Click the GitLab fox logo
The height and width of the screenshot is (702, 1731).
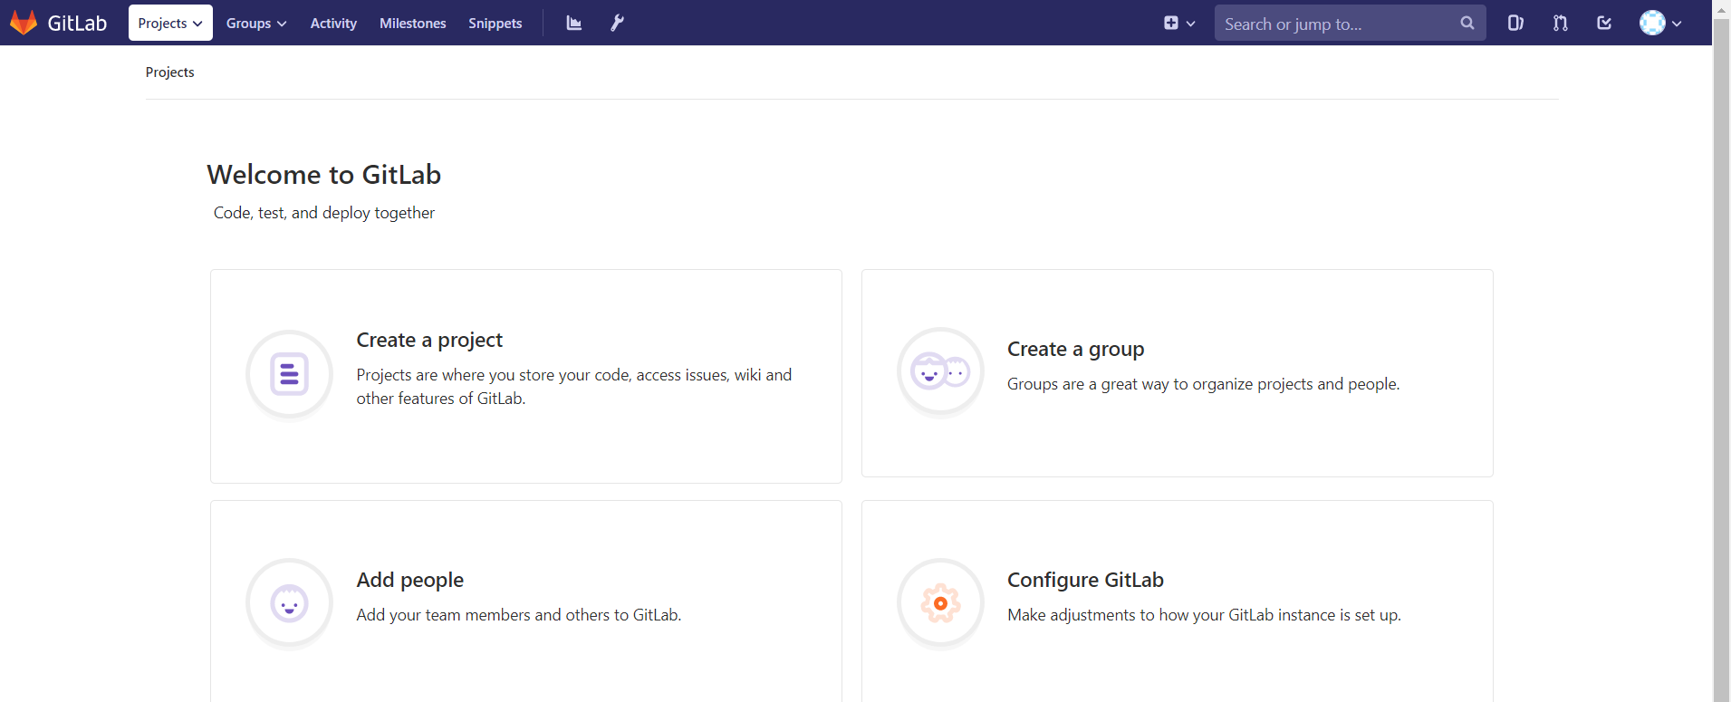[x=24, y=23]
